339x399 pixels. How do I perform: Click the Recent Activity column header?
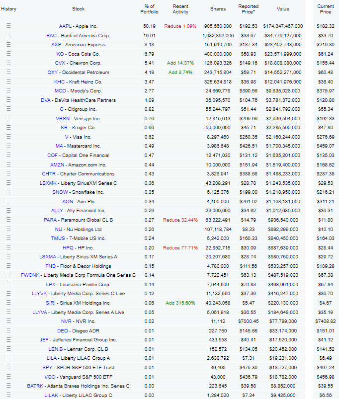(x=180, y=9)
